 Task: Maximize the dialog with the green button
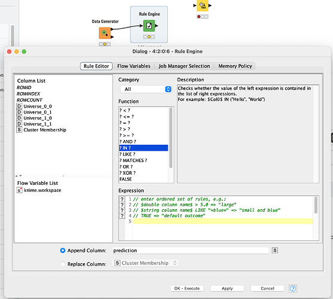pos(24,51)
